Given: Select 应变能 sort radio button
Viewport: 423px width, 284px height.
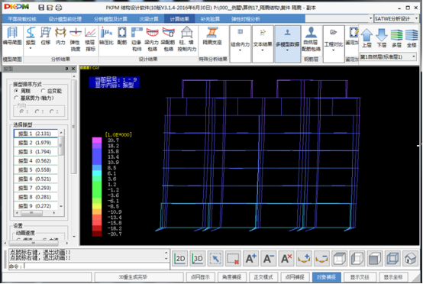Looking at the screenshot, I should [x=43, y=91].
